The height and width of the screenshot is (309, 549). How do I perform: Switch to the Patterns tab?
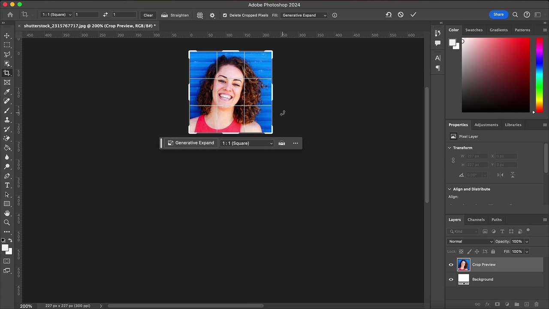522,30
